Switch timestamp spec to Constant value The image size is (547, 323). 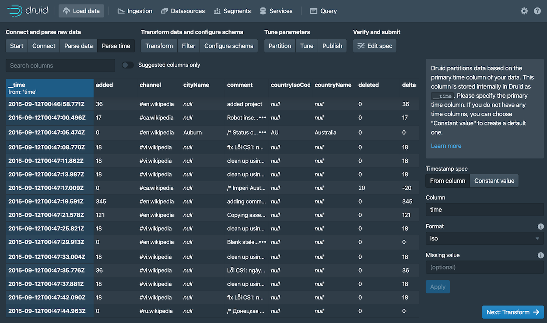pos(494,180)
